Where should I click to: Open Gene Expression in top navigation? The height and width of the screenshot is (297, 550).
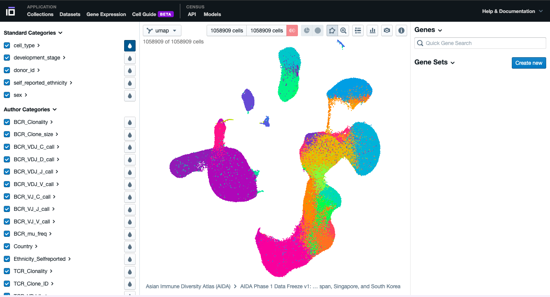106,14
